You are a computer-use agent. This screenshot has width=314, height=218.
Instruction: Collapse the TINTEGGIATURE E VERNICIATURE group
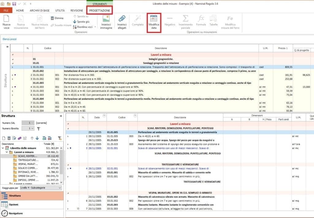point(68,165)
